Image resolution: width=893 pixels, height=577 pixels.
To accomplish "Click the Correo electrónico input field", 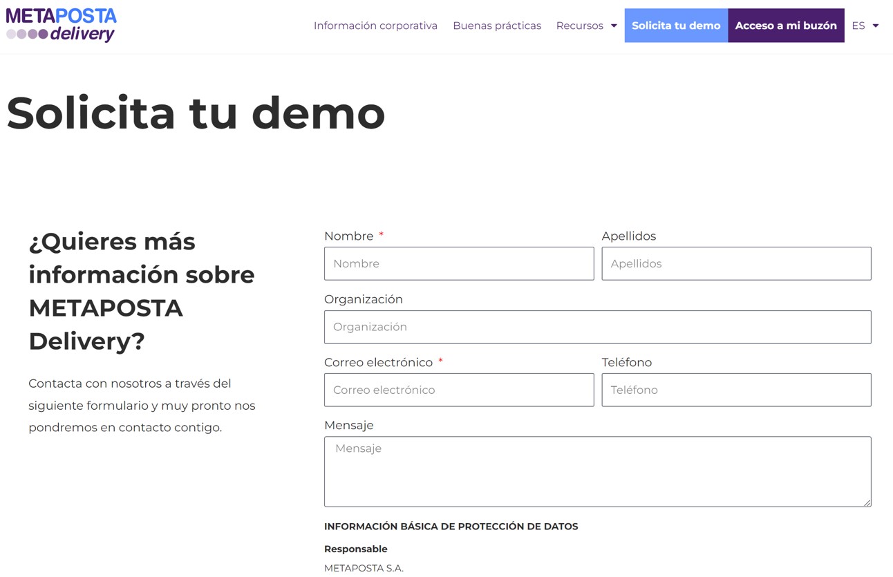I will [458, 390].
